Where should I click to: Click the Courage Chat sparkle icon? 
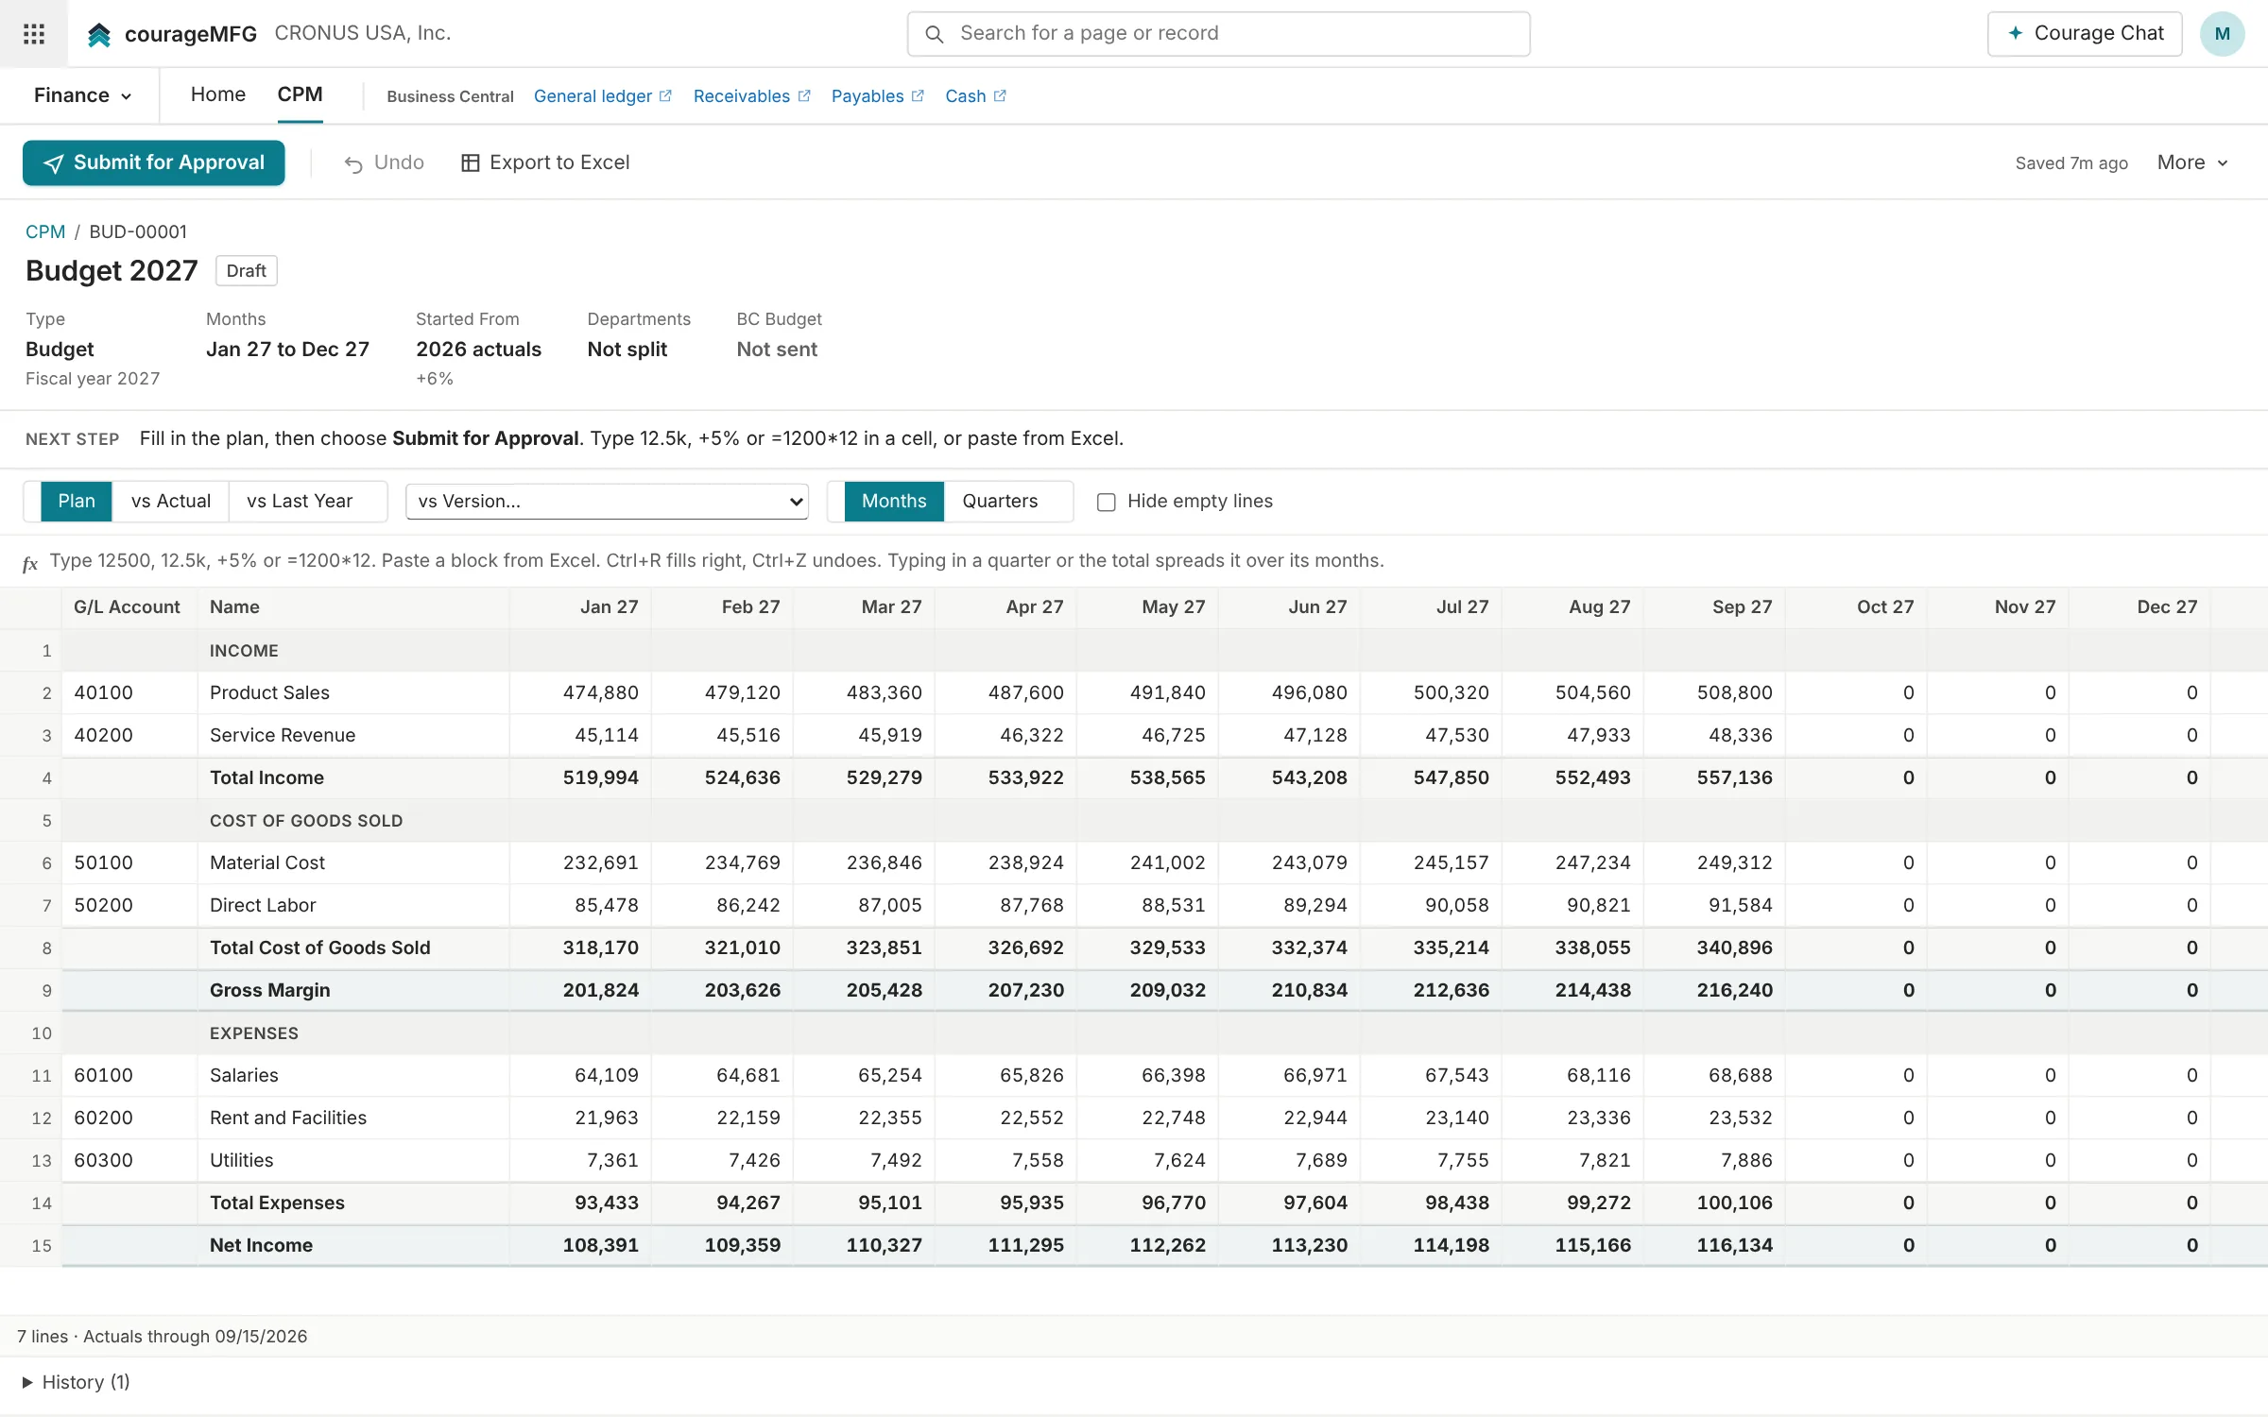click(2016, 33)
